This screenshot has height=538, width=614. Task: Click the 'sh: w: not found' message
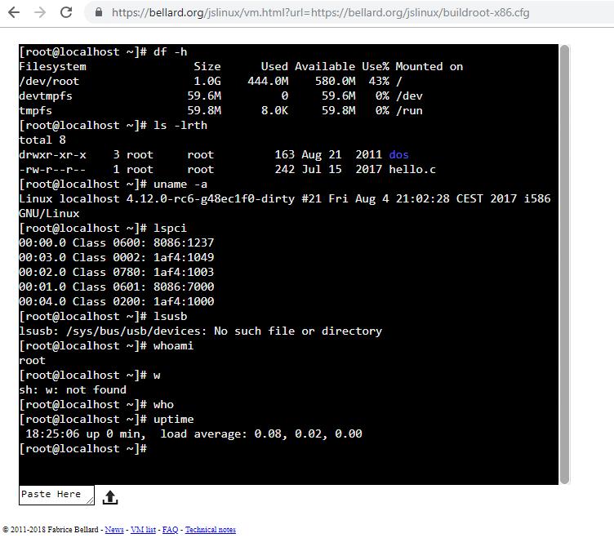[73, 389]
